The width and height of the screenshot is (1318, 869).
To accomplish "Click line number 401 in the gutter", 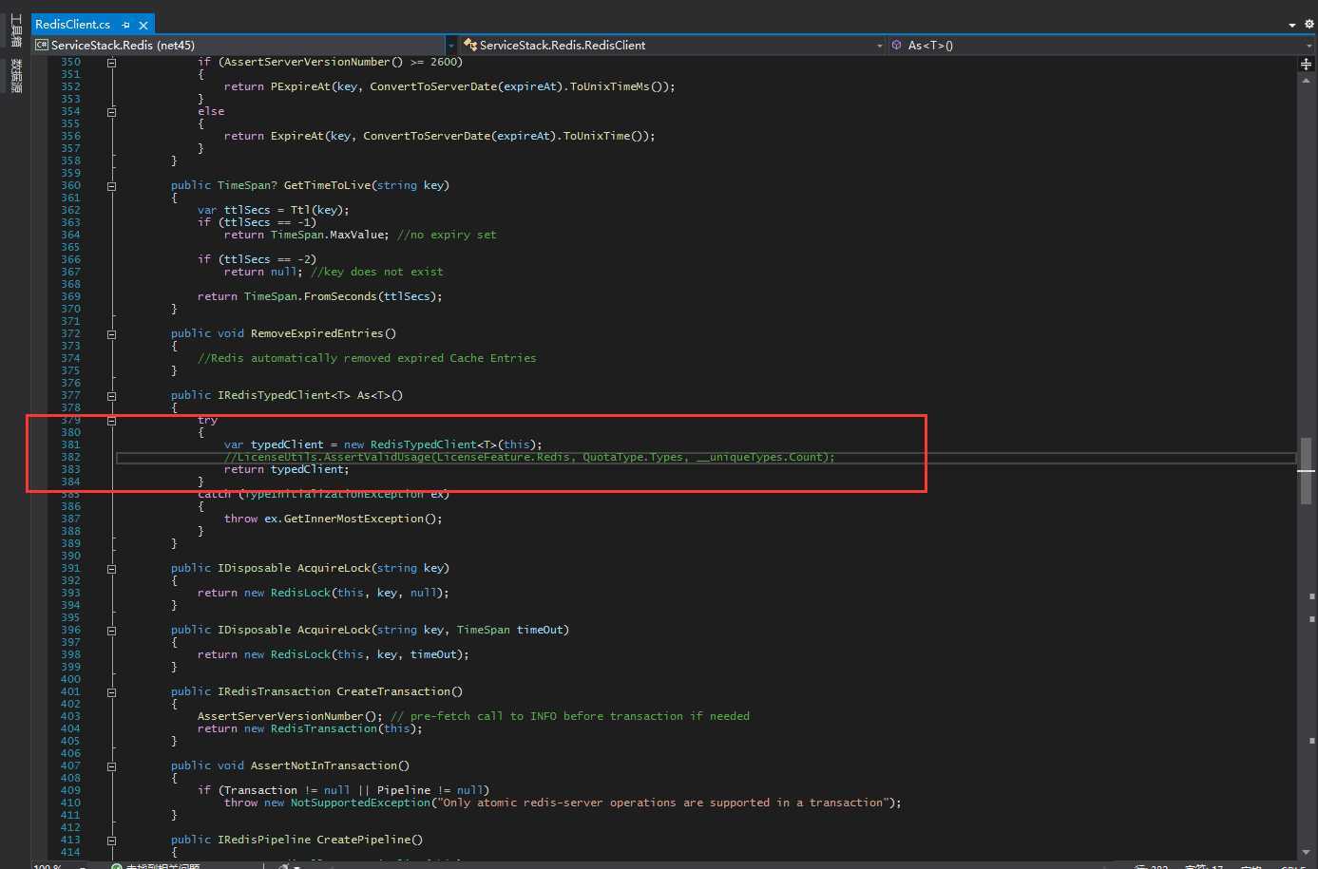I will [70, 691].
